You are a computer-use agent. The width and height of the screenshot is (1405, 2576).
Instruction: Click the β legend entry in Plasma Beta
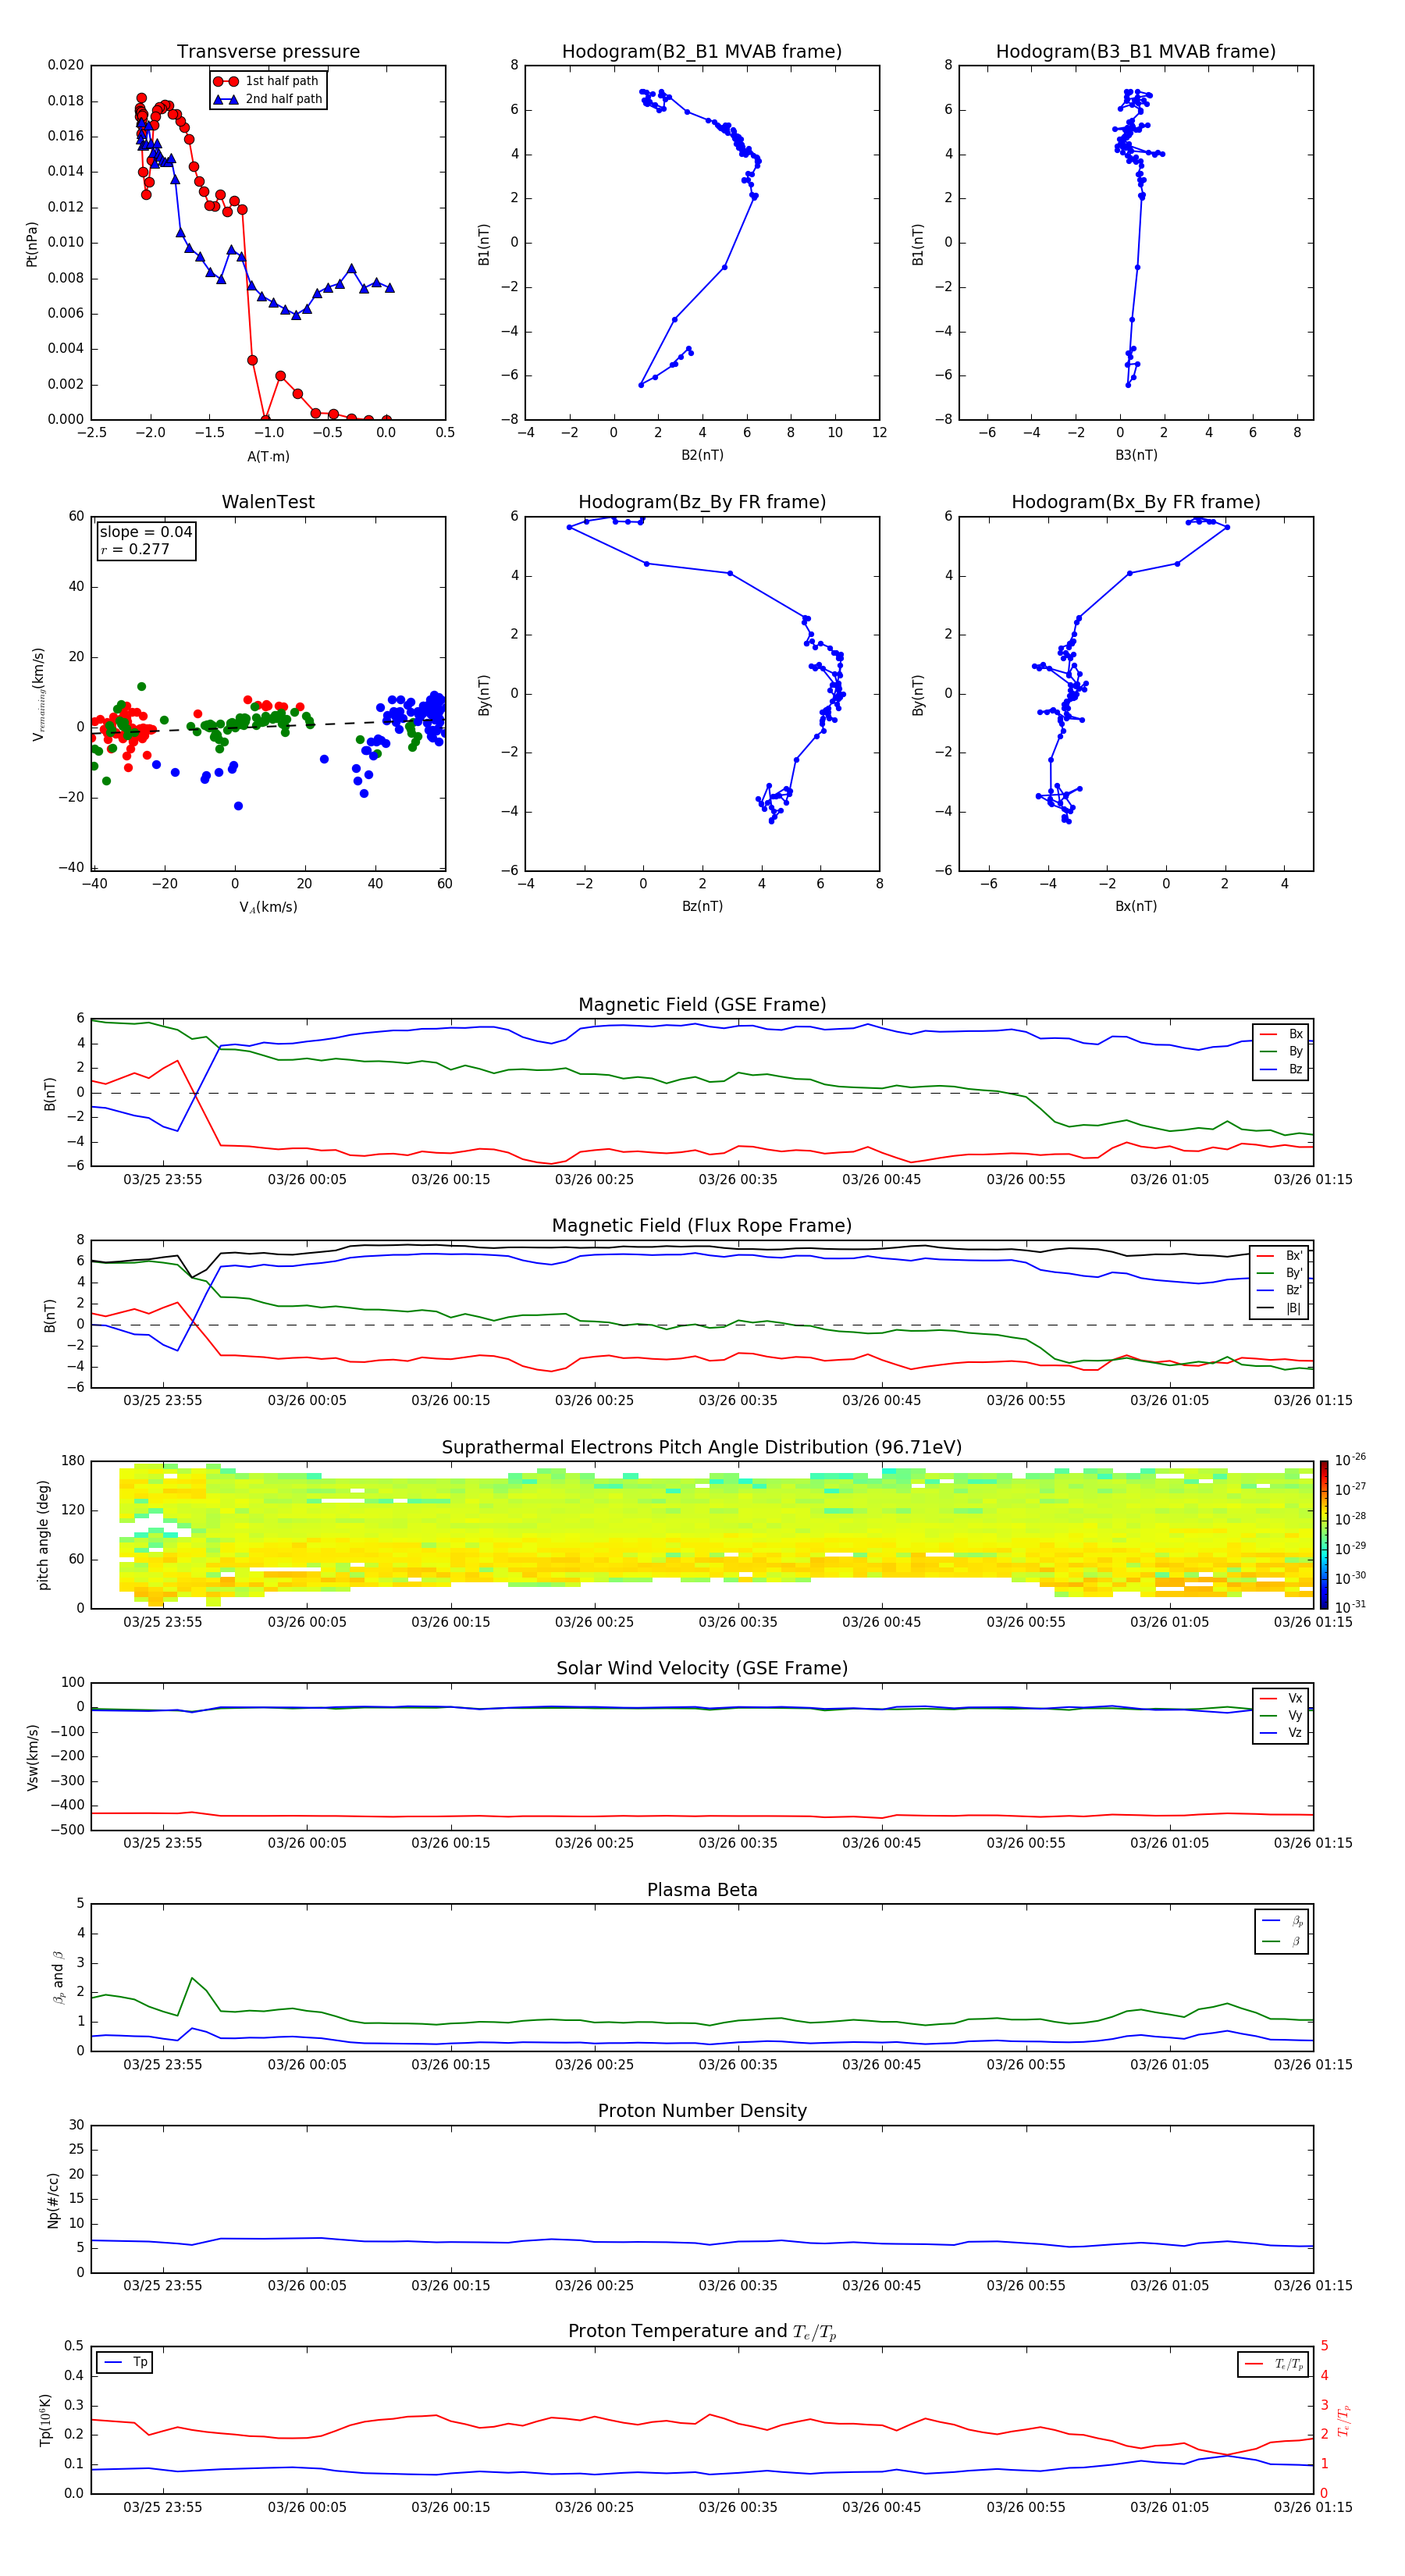pyautogui.click(x=1282, y=1941)
